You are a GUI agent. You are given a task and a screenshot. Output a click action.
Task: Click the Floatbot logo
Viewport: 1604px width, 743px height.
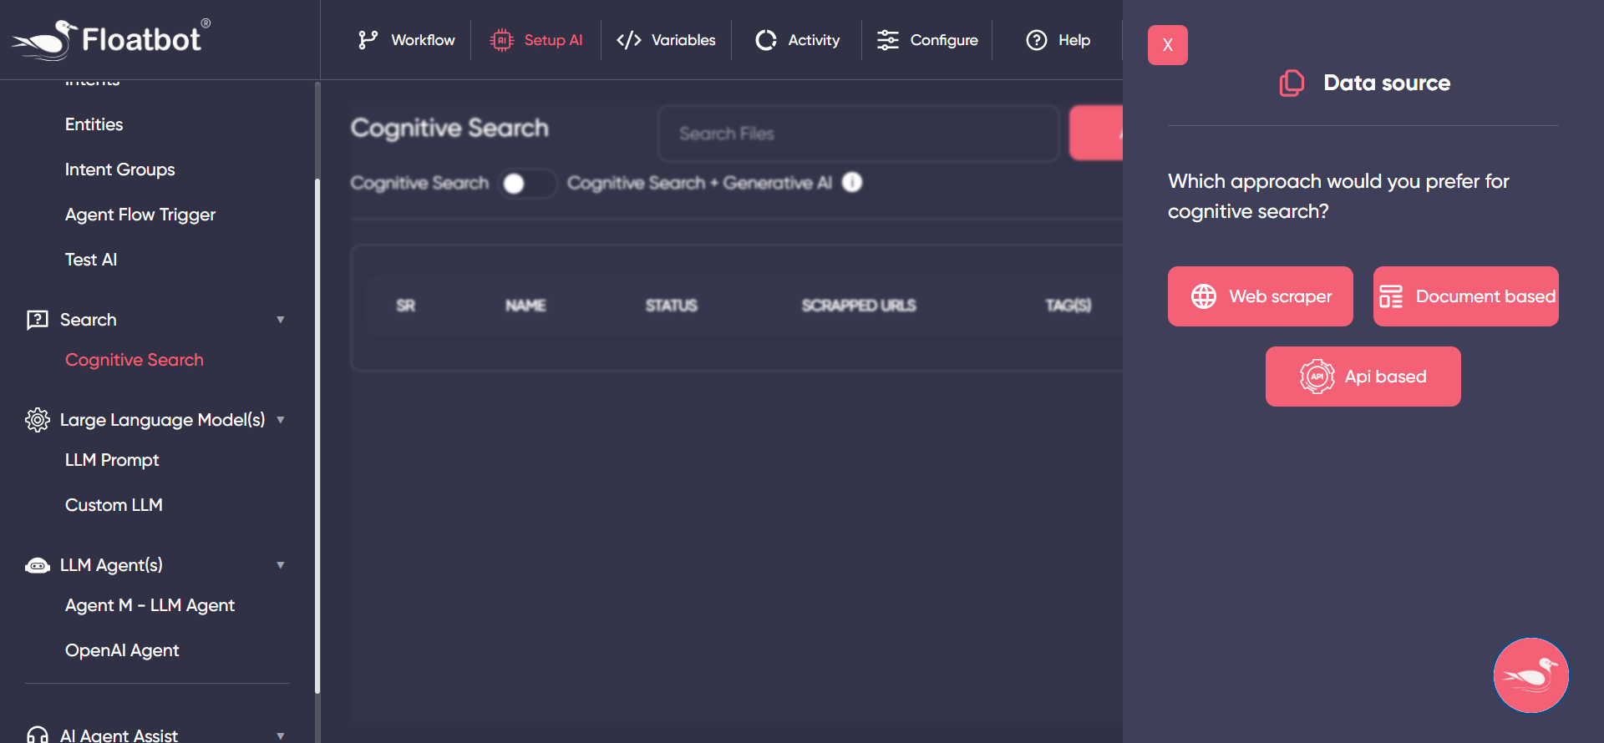coord(110,39)
